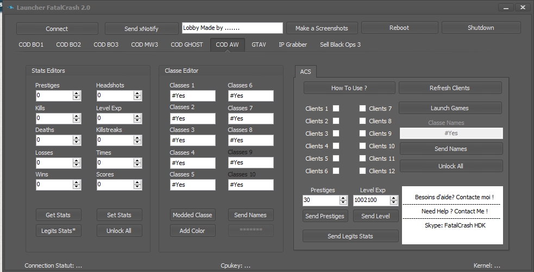Screen dimensions: 534x272
Task: Click Unlock All in Stats Editors
Action: tap(119, 231)
